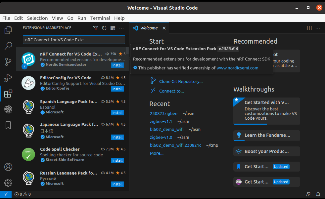Screen dimensions: 325x199
Task: Open the File menu
Action: 6,18
